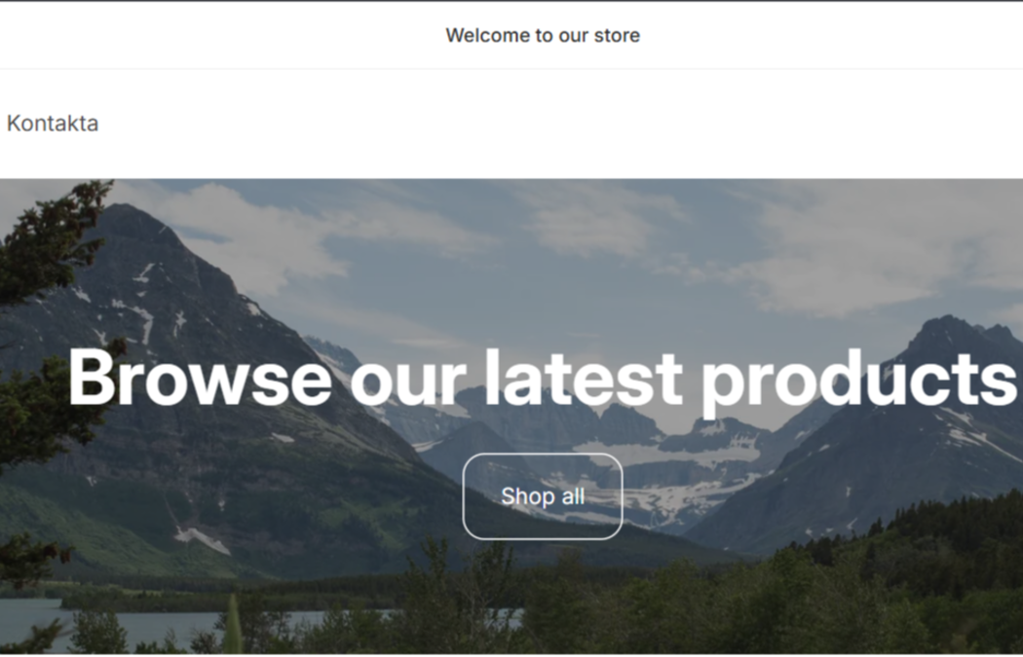Select the Welcome to our store announcement
This screenshot has width=1023, height=657.
(x=543, y=35)
